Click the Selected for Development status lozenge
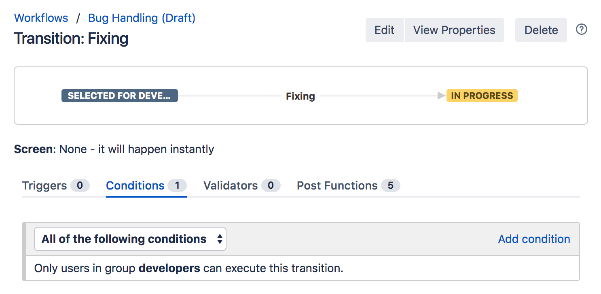This screenshot has height=294, width=601. coord(119,96)
